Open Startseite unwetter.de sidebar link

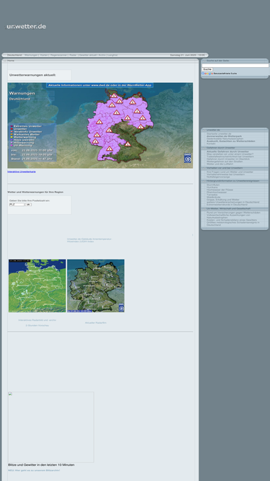pos(219,133)
